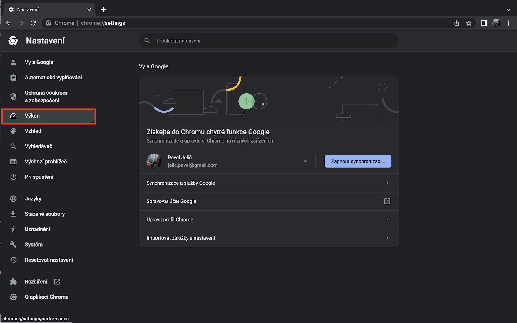Click the globe icon for Jazyky
The image size is (517, 323).
(13, 199)
